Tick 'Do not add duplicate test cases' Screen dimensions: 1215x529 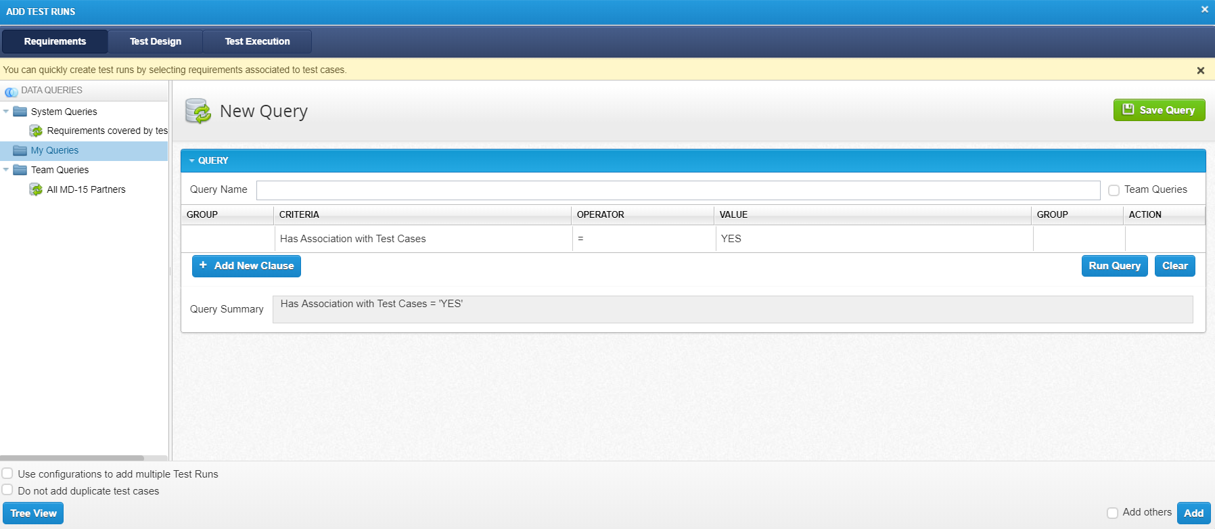(7, 490)
